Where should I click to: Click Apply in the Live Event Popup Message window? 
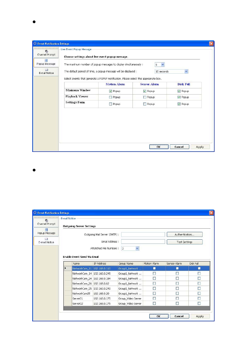click(200, 147)
